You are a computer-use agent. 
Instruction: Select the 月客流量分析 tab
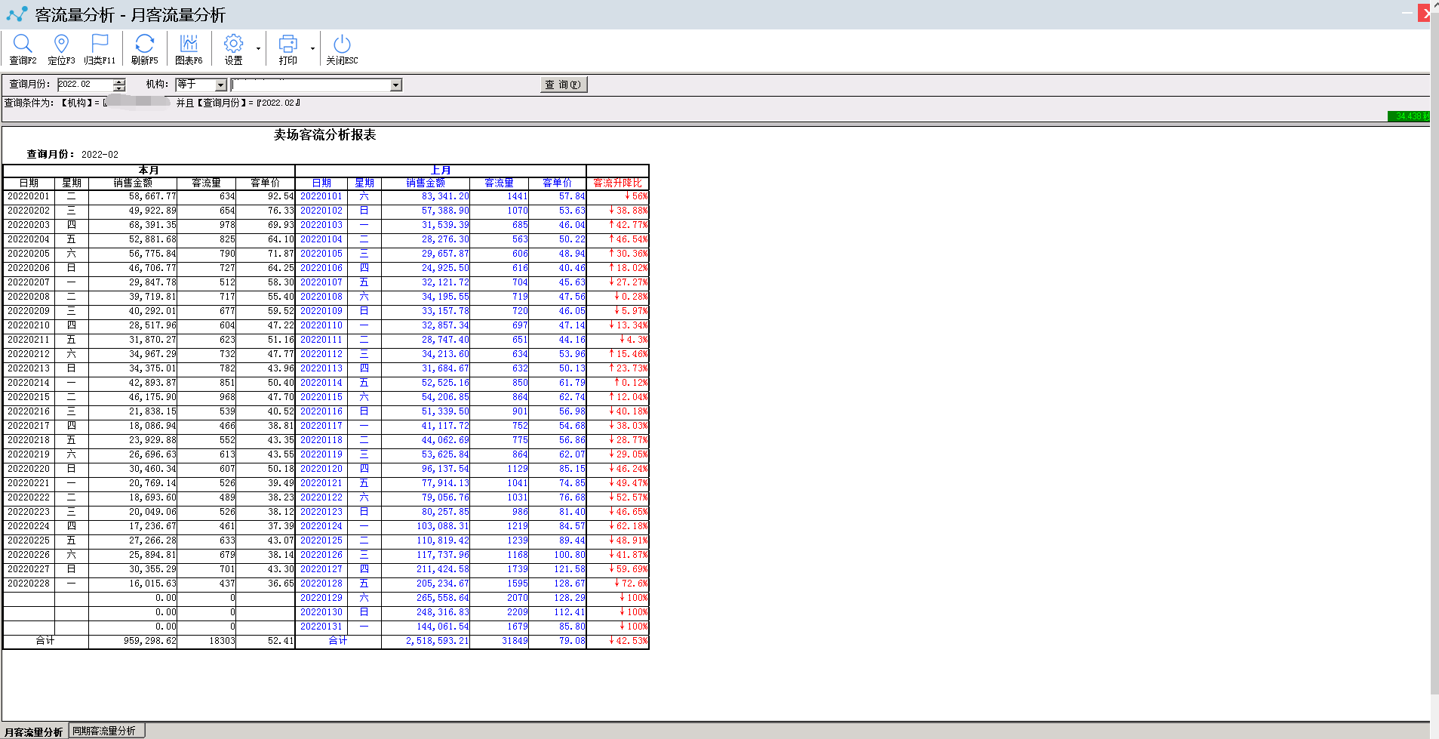[34, 731]
